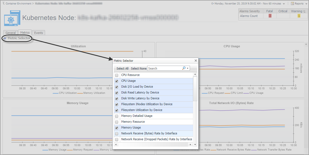
Task: Click the Reports menu button
Action: tap(299, 4)
